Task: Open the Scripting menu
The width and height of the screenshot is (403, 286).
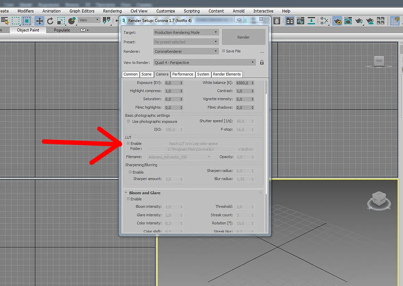Action: pyautogui.click(x=192, y=11)
